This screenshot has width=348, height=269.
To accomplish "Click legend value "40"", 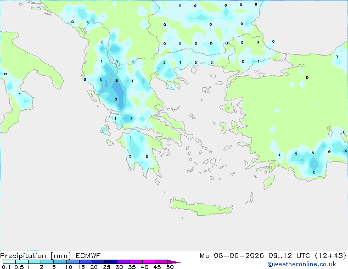I will point(144,267).
